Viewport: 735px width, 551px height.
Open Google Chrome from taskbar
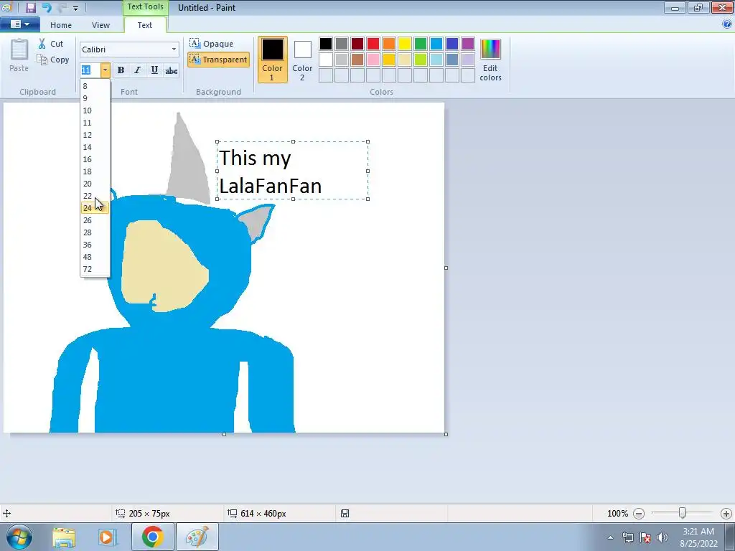click(x=152, y=537)
